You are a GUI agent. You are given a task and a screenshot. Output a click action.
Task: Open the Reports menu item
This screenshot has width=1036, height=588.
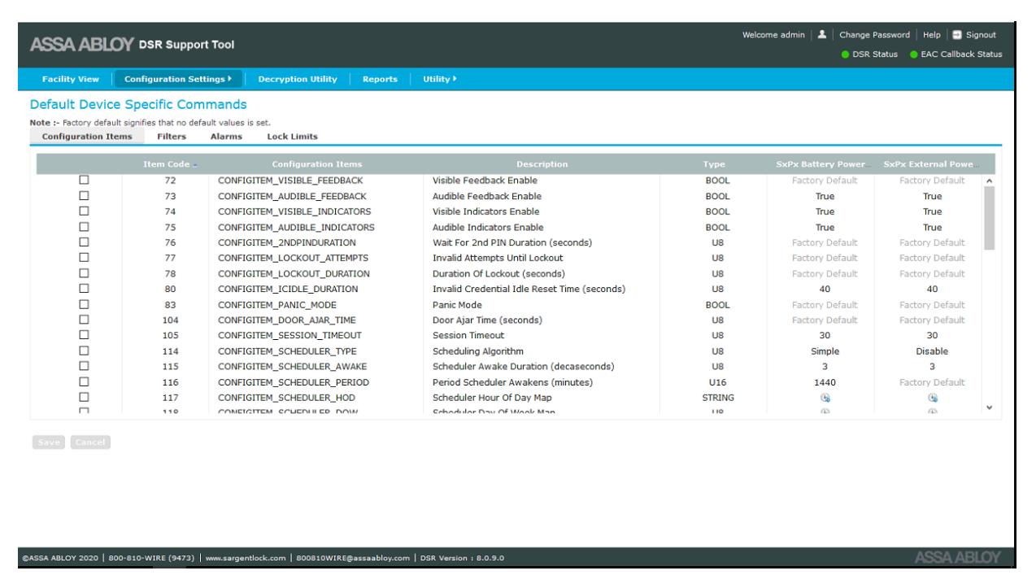380,79
